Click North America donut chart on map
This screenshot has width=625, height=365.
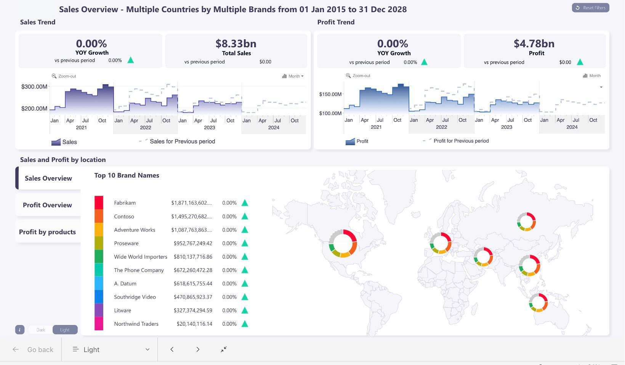(x=343, y=243)
